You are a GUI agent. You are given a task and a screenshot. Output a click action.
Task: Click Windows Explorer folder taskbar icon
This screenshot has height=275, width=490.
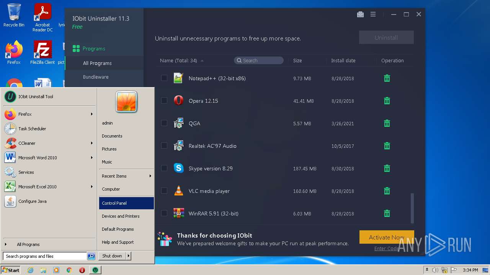[x=43, y=270]
